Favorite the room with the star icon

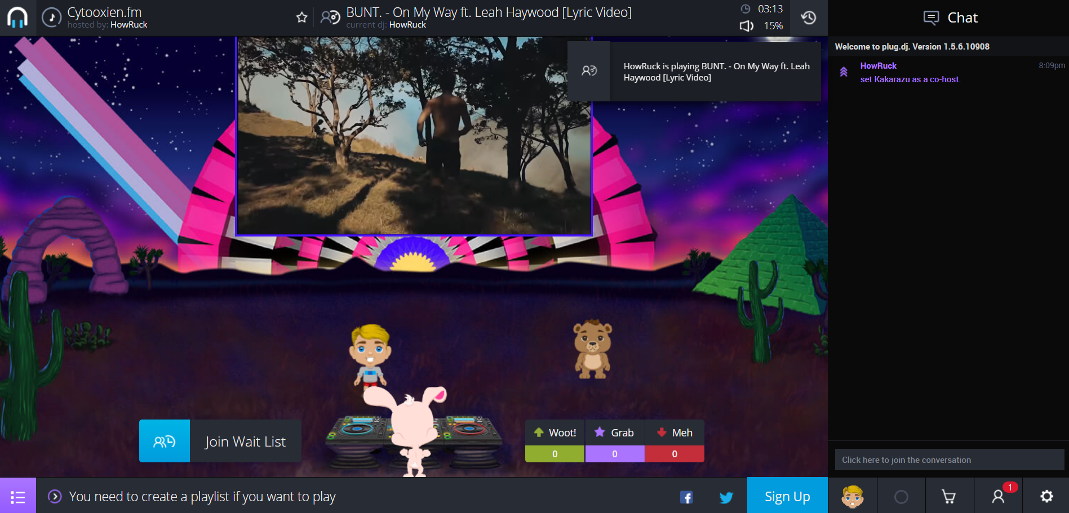[x=302, y=17]
